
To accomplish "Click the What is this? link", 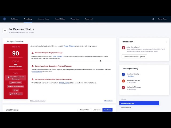I will (108, 101).
